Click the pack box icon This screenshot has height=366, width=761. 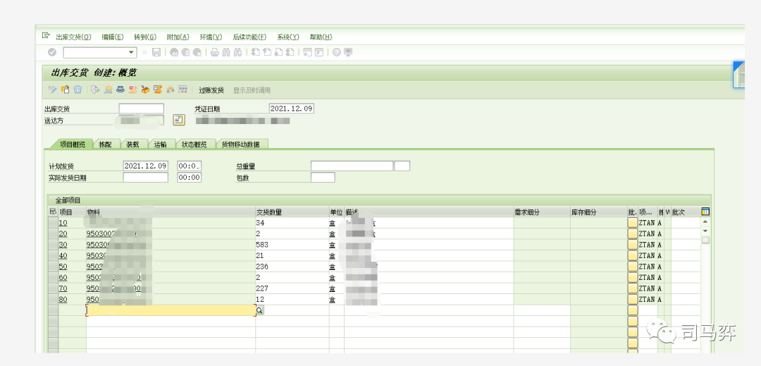click(x=145, y=90)
